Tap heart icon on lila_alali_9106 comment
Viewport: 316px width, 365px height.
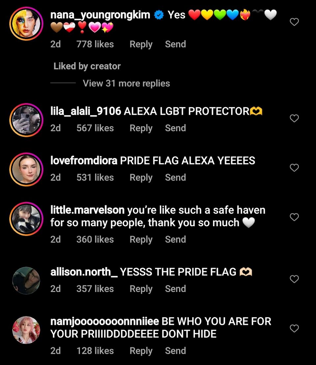pos(294,118)
